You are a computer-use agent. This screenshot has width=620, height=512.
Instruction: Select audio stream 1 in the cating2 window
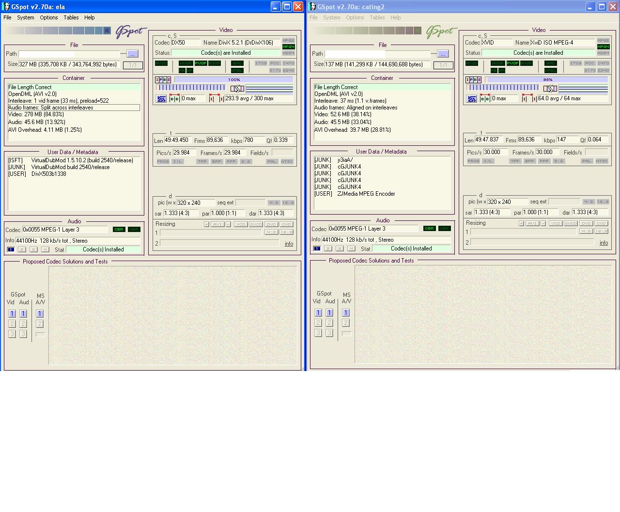point(317,249)
